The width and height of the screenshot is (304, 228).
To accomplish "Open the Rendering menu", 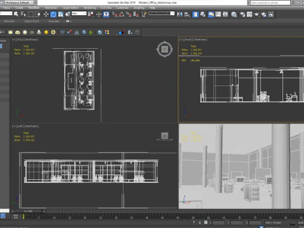I will [x=90, y=8].
